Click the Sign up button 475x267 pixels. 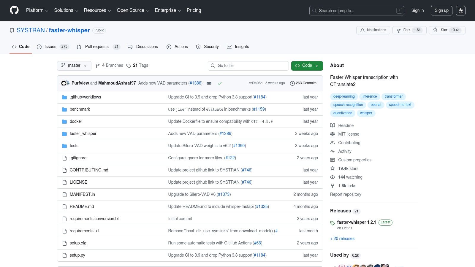click(441, 11)
